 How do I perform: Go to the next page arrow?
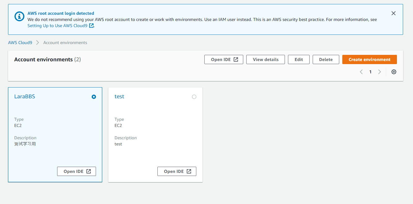[x=380, y=72]
